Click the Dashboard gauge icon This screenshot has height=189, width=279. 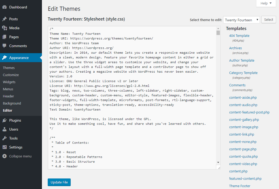click(x=4, y=7)
